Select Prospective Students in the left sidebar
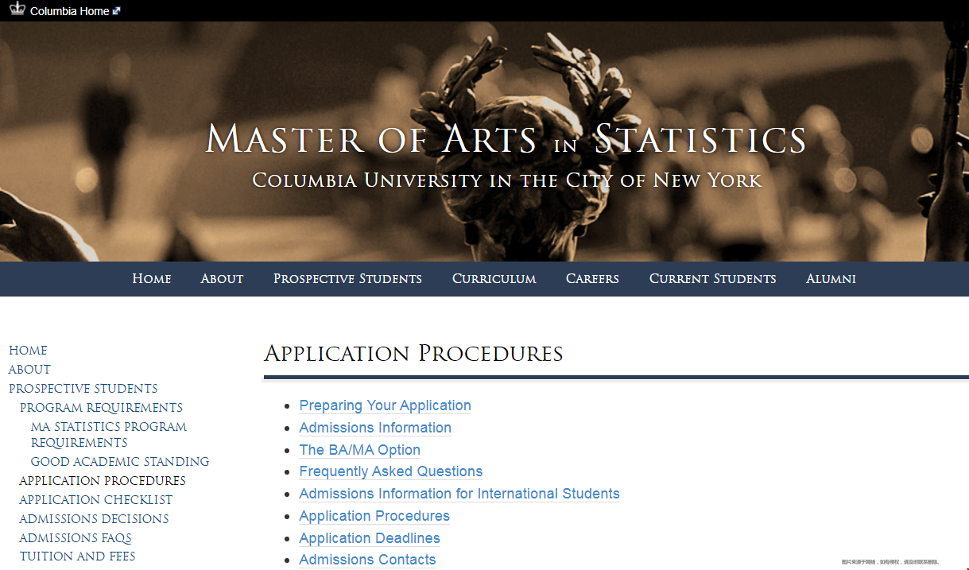The height and width of the screenshot is (570, 969). coord(83,389)
